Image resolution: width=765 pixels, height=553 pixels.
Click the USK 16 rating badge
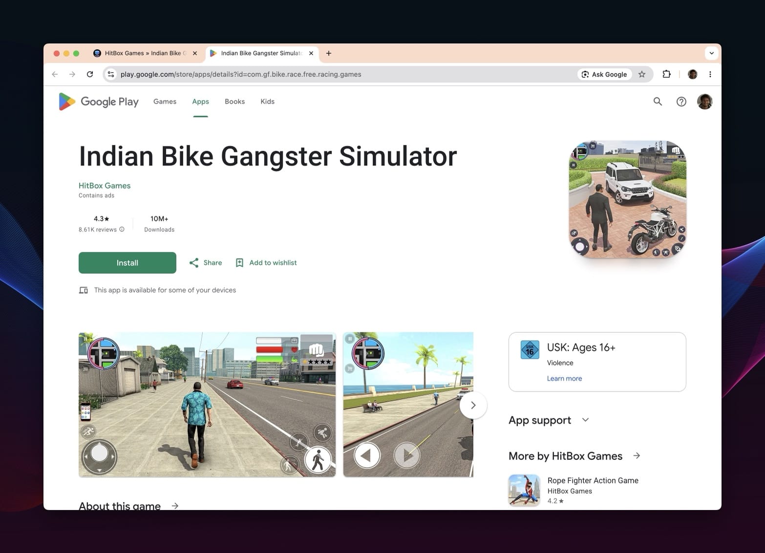(x=530, y=350)
